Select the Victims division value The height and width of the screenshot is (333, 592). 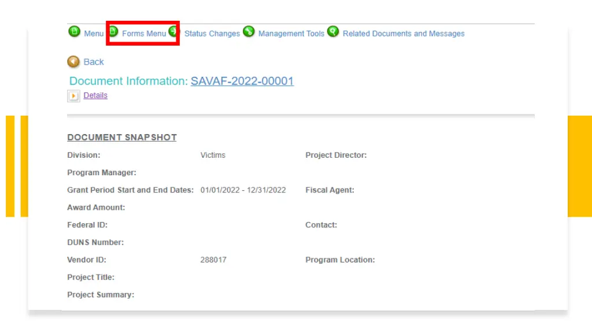pos(213,155)
